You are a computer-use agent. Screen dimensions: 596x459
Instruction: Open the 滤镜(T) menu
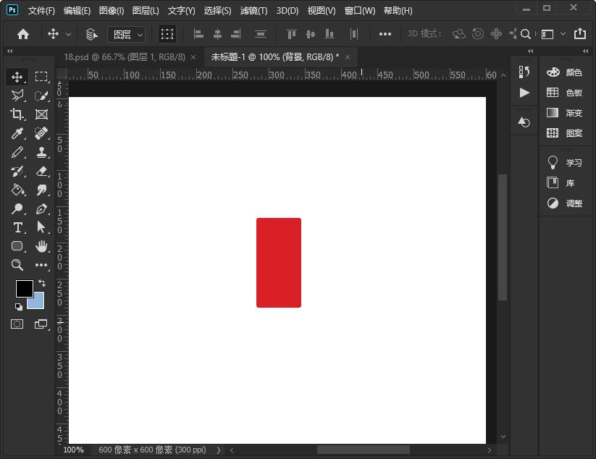point(253,11)
